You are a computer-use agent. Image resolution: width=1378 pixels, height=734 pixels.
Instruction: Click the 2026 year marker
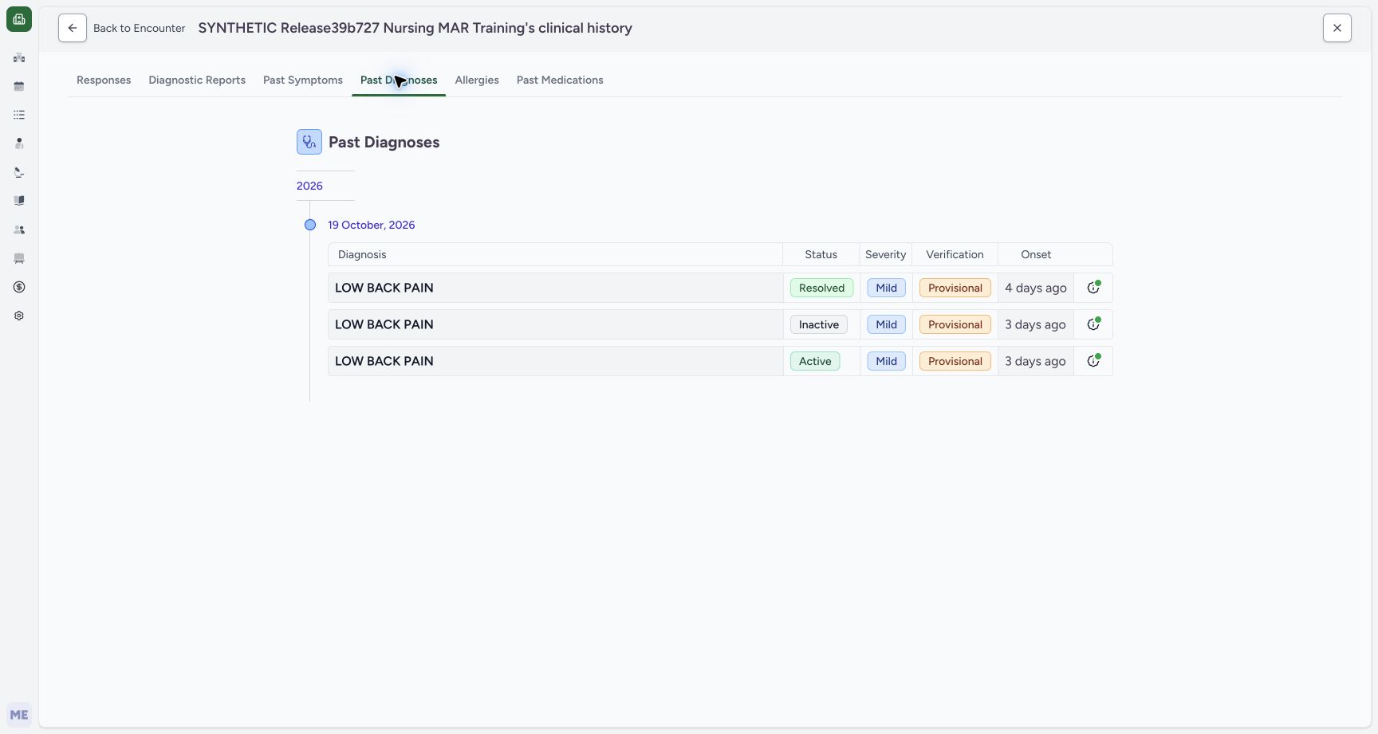pyautogui.click(x=309, y=186)
